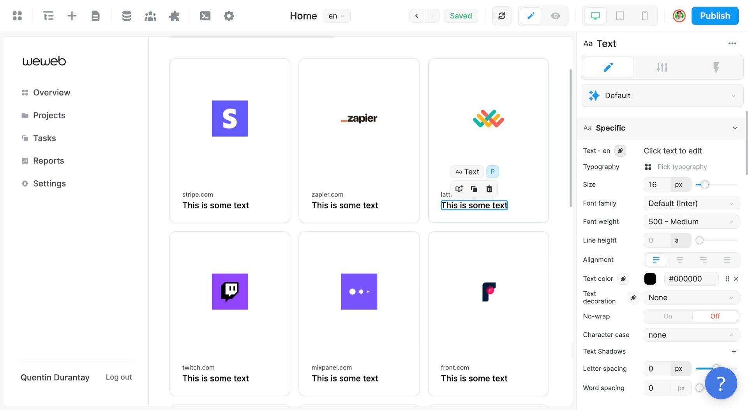Switch to preview mode eye toggle
748x410 pixels.
pyautogui.click(x=556, y=16)
